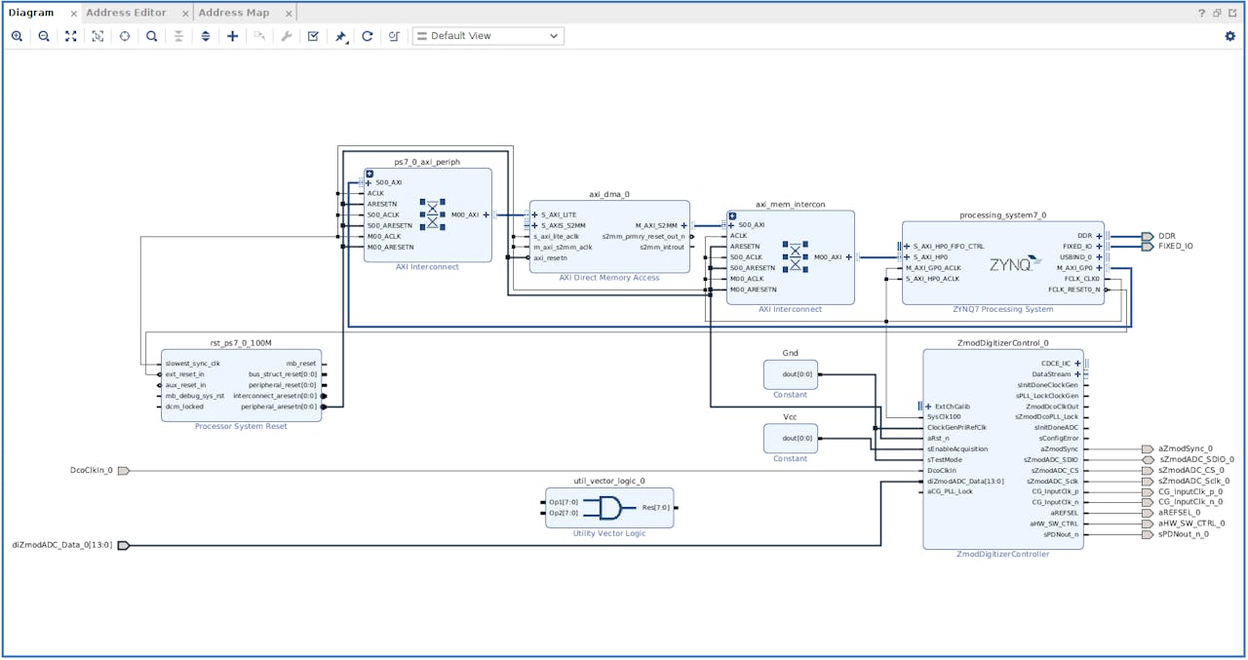Expand the ps7_0_axi_periph block hierarchy

click(x=370, y=174)
